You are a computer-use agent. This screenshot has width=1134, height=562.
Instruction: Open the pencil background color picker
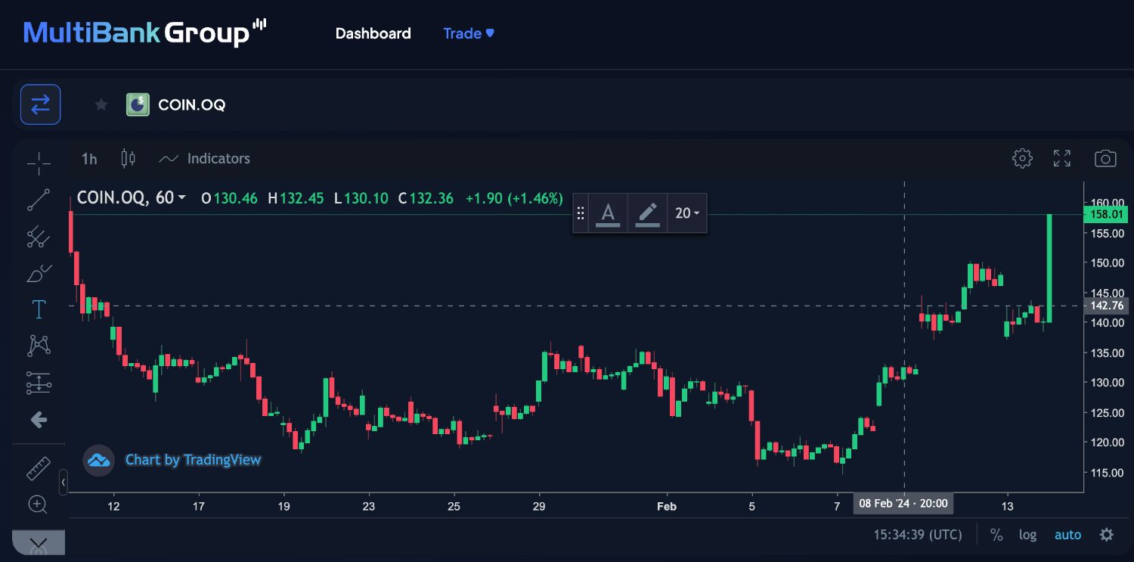coord(647,213)
